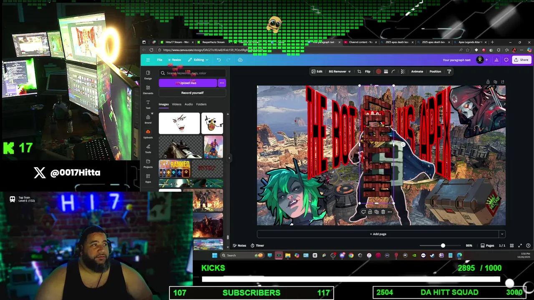Switch to Folders uploads tab
Screen dimensions: 534x300
click(x=201, y=104)
